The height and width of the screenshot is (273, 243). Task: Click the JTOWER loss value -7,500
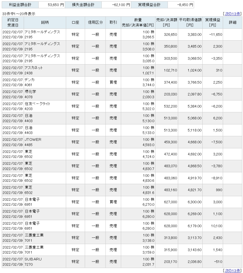tap(217, 142)
